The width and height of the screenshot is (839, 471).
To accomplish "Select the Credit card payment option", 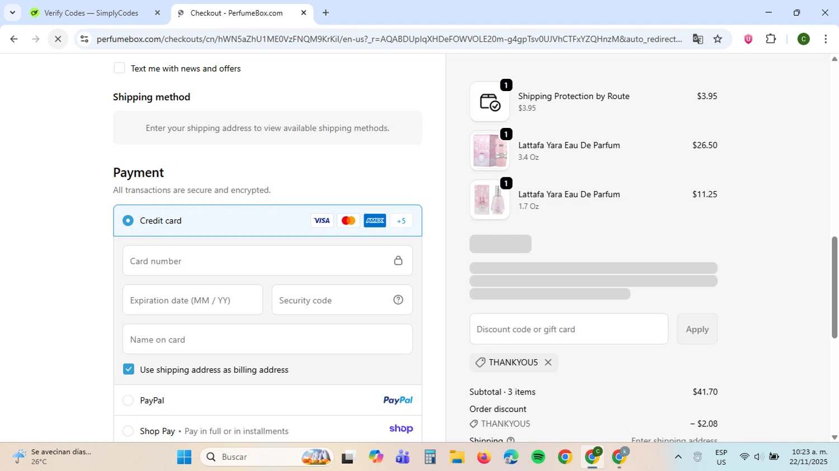I will point(128,221).
